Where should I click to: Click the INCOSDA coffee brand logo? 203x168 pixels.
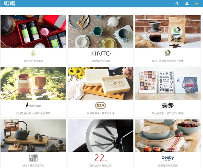[x=168, y=53]
